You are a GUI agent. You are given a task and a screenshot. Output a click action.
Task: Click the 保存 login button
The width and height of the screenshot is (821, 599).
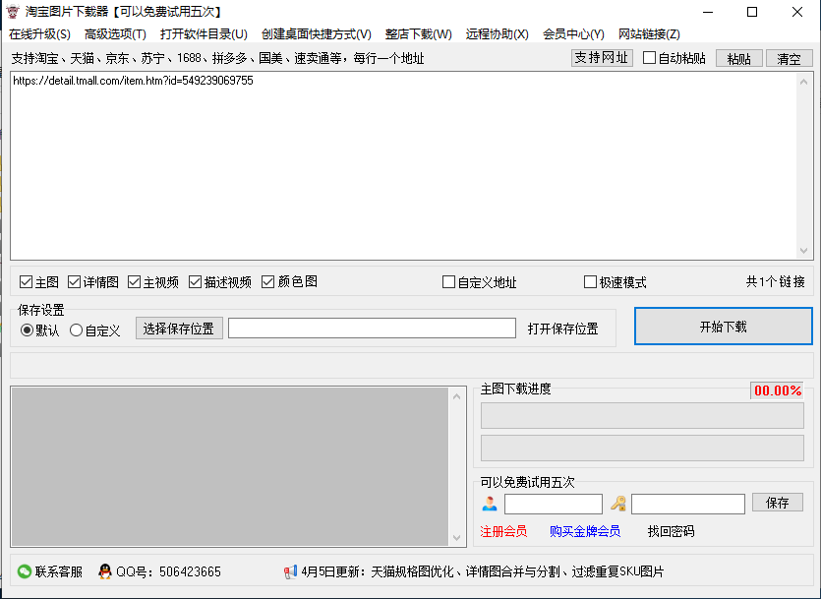778,503
